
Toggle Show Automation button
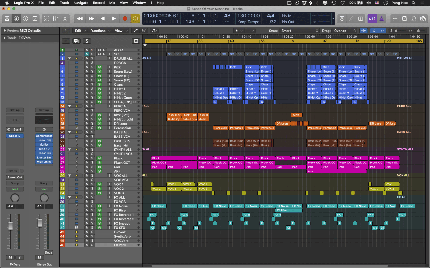[135, 31]
